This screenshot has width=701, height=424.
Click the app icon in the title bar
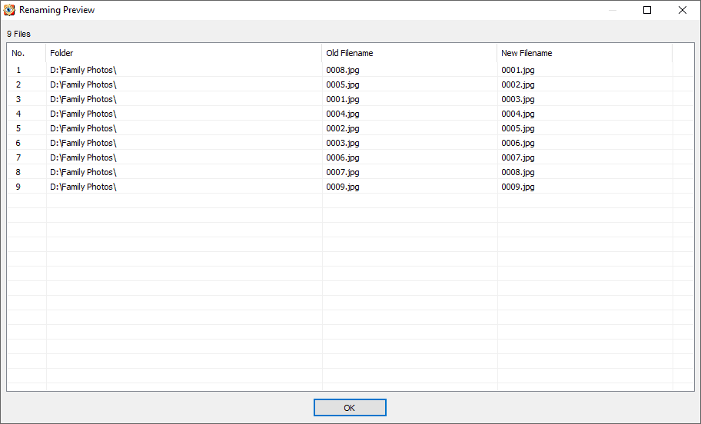click(9, 10)
